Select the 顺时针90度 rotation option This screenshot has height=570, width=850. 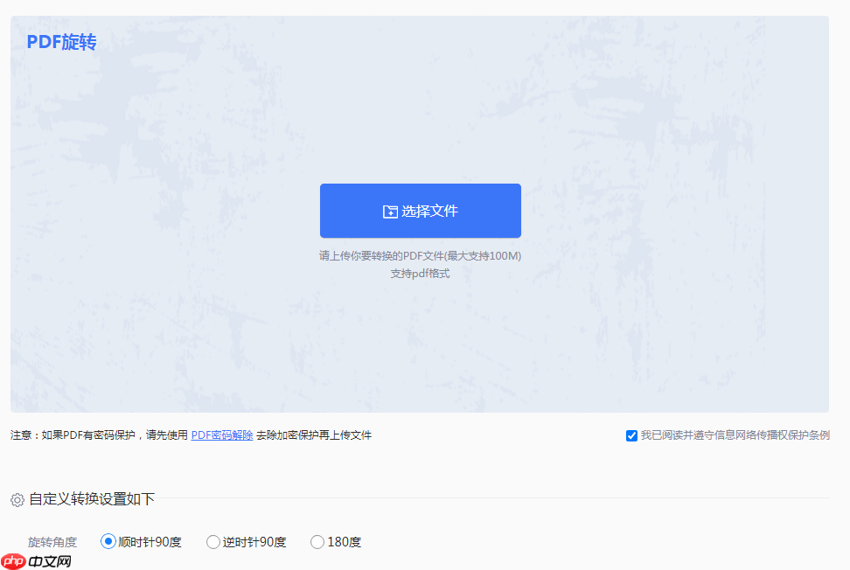pos(108,541)
